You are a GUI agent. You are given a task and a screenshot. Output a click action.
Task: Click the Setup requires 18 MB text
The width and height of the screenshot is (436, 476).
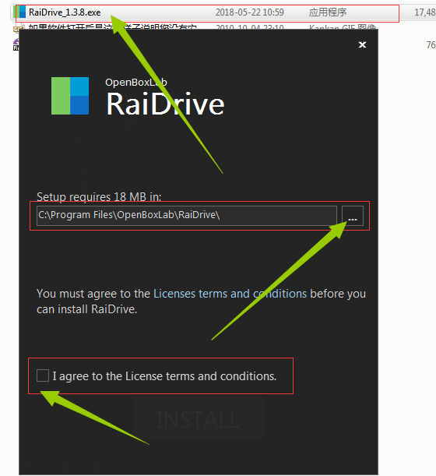(99, 197)
